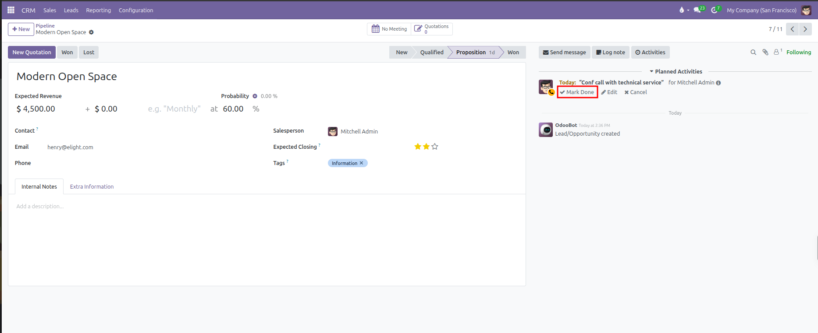The height and width of the screenshot is (333, 818).
Task: Edit the Conf call activity
Action: (609, 92)
